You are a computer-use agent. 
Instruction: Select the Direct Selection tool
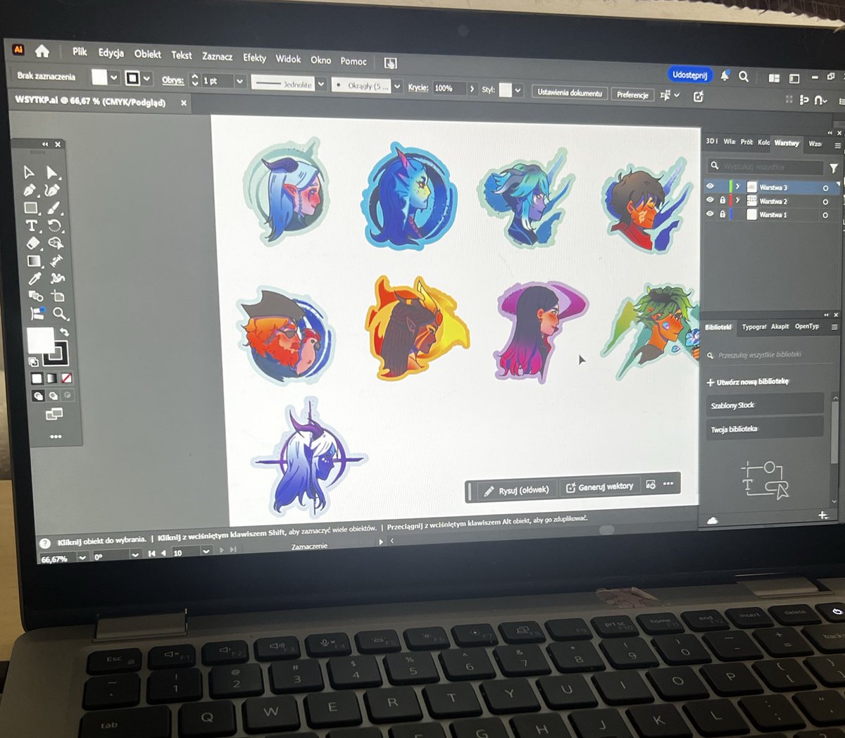pyautogui.click(x=51, y=172)
